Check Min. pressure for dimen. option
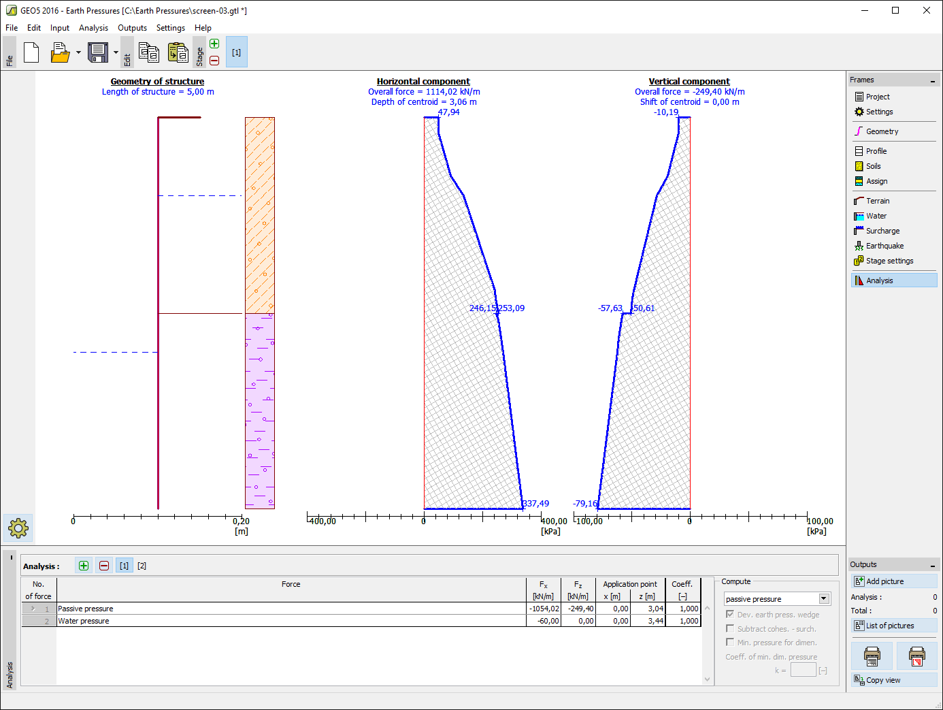The height and width of the screenshot is (710, 943). 730,642
